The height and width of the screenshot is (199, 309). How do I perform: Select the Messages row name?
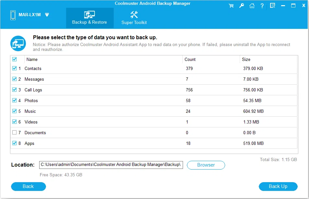click(34, 79)
